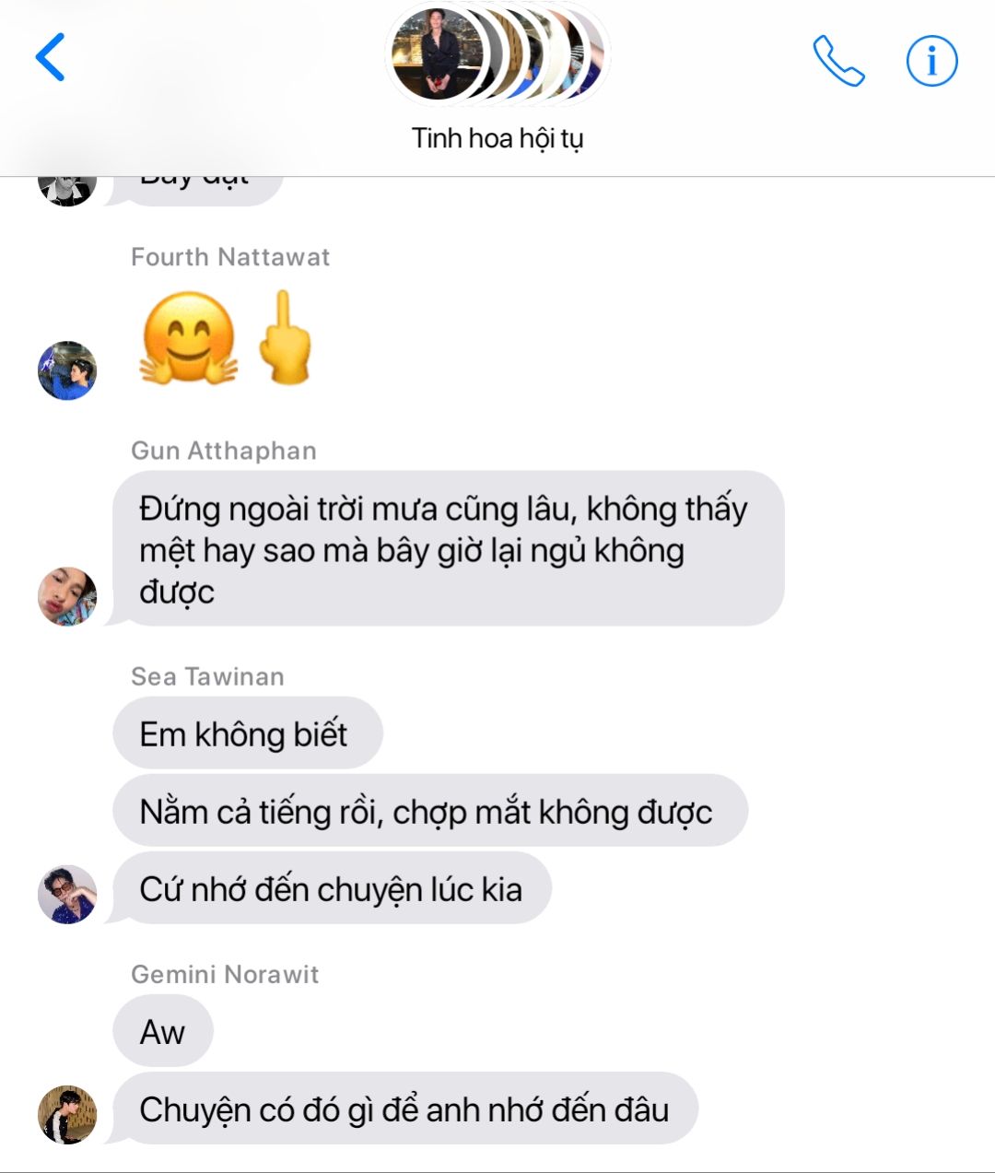Viewport: 995px width, 1173px height.
Task: Tap Gemini Norawit's profile picture
Action: [x=67, y=1114]
